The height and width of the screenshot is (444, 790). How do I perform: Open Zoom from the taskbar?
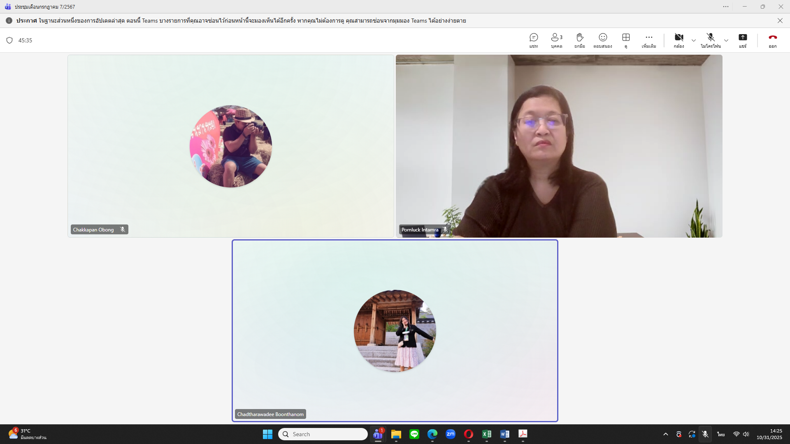pos(451,434)
